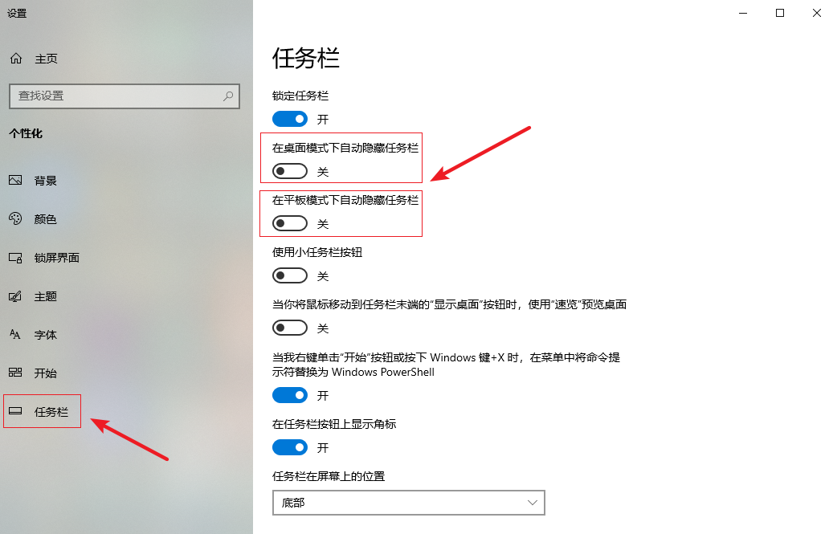Image resolution: width=829 pixels, height=534 pixels.
Task: Open the 任务栏在屏幕上的位置 dropdown showing 底部
Action: pos(409,503)
